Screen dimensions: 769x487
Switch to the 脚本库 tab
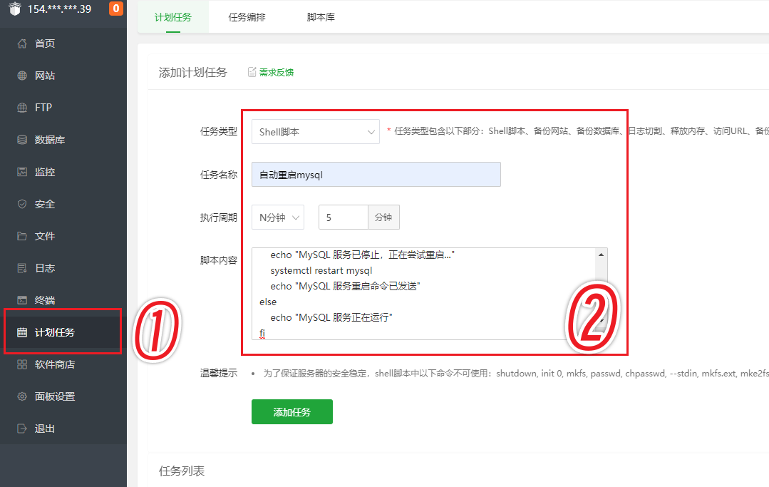coord(321,17)
